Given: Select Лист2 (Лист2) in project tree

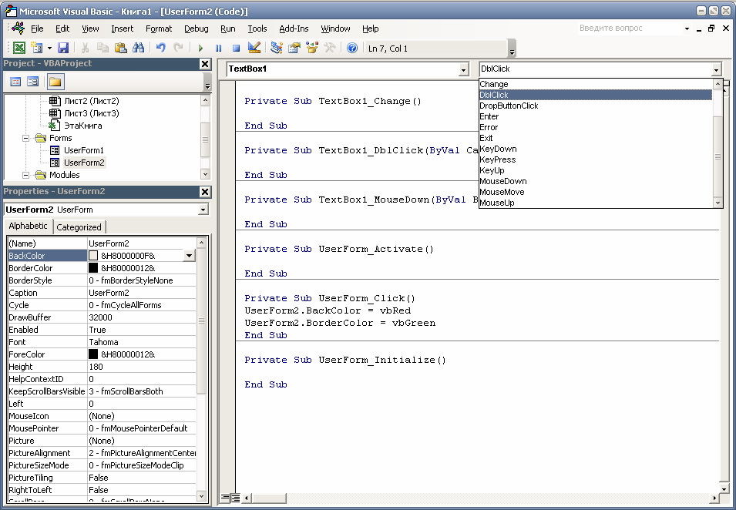Looking at the screenshot, I should click(92, 101).
